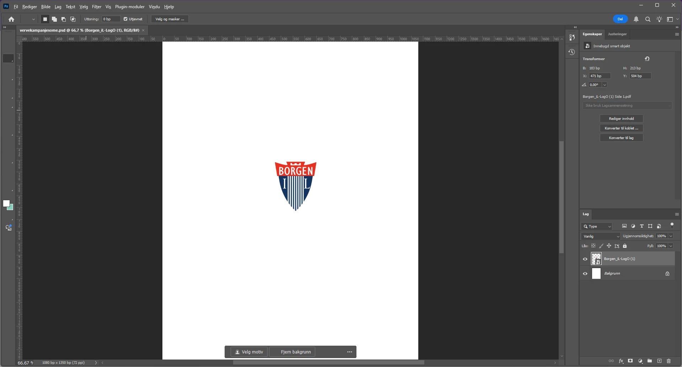Open the tool preset dropdown
The image size is (682, 367).
click(x=33, y=19)
